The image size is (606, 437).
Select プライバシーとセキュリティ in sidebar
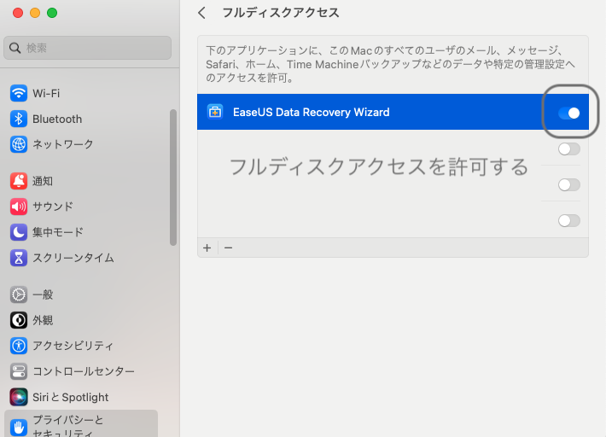pos(81,423)
